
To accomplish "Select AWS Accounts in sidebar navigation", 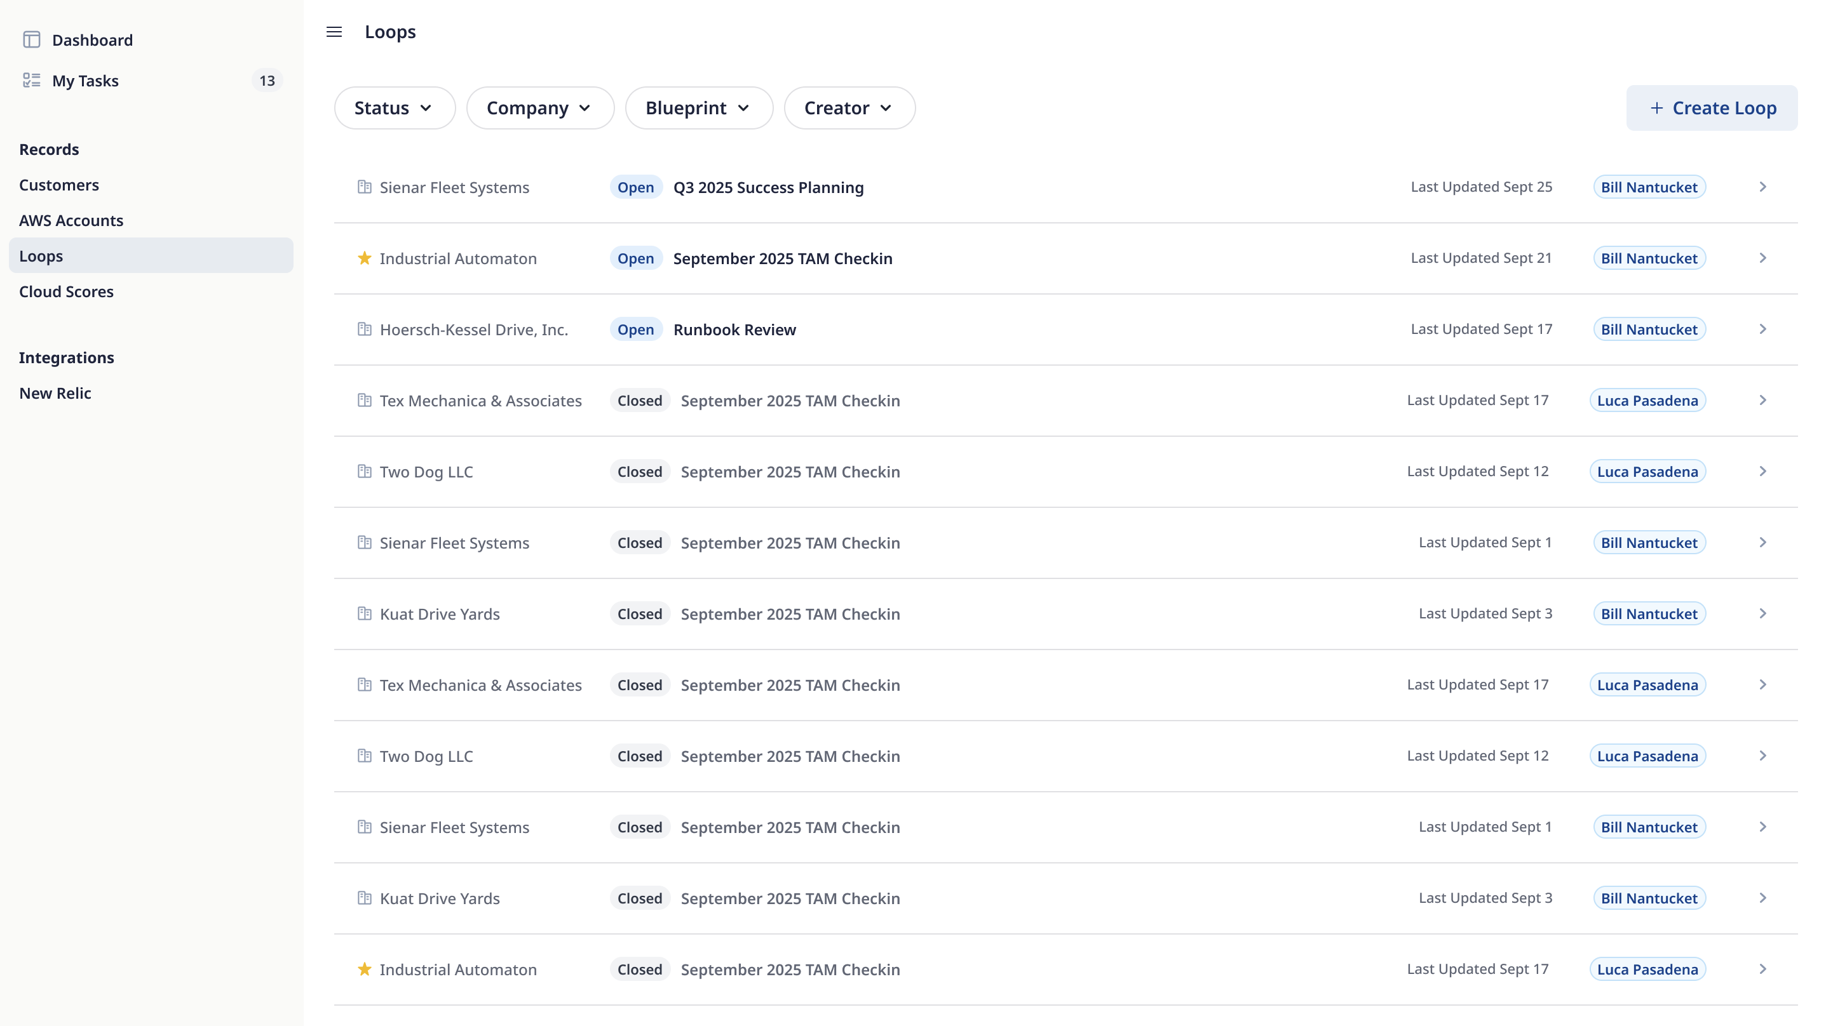I will 71,220.
